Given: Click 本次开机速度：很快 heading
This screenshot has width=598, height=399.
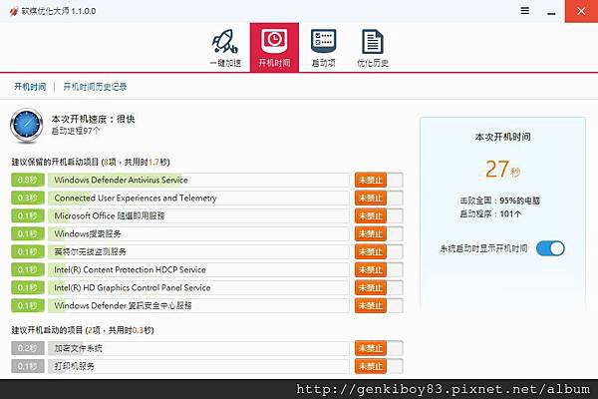Looking at the screenshot, I should click(x=93, y=119).
